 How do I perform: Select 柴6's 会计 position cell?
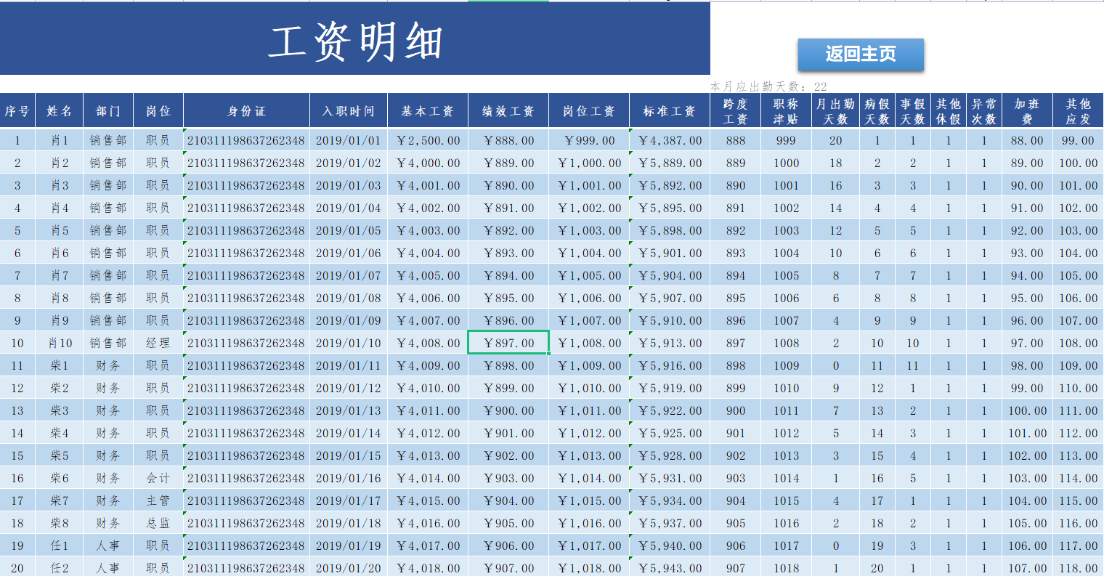click(x=157, y=477)
